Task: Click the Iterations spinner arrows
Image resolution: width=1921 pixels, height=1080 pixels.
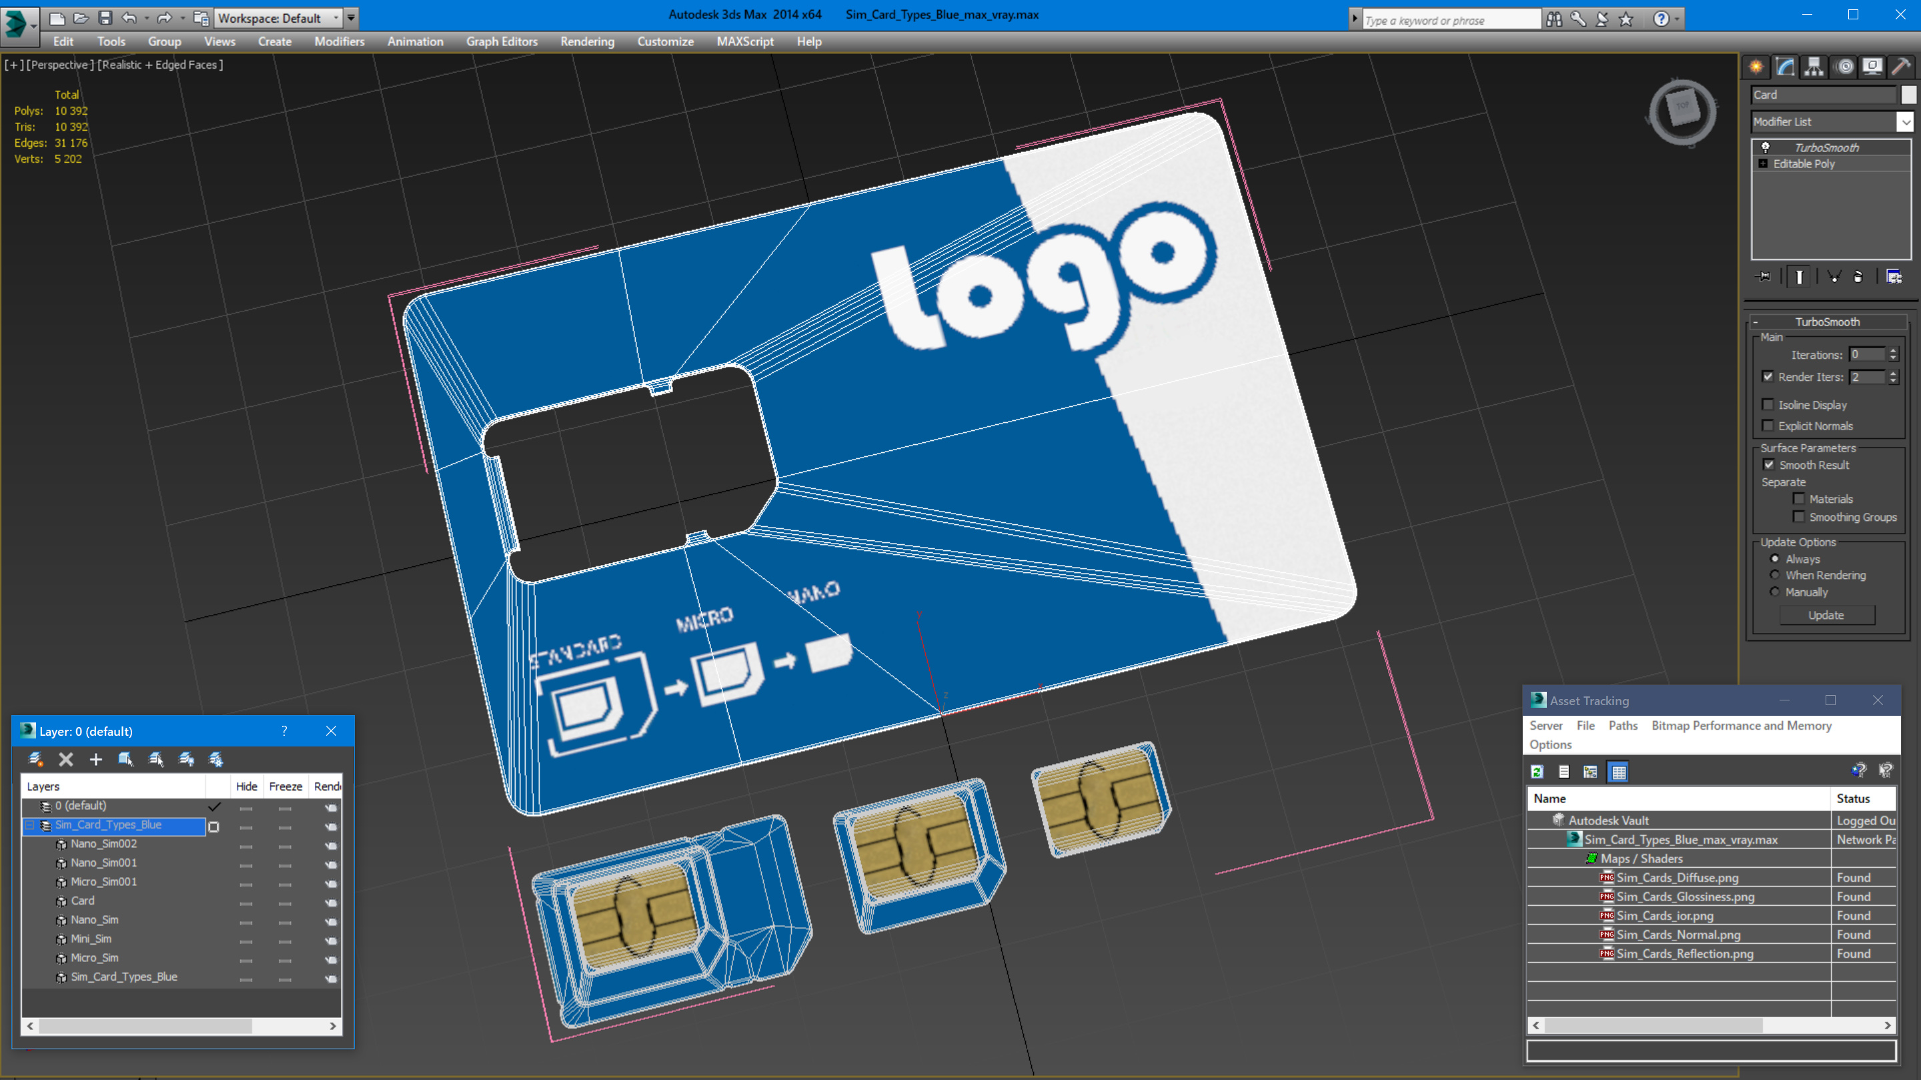Action: point(1893,354)
